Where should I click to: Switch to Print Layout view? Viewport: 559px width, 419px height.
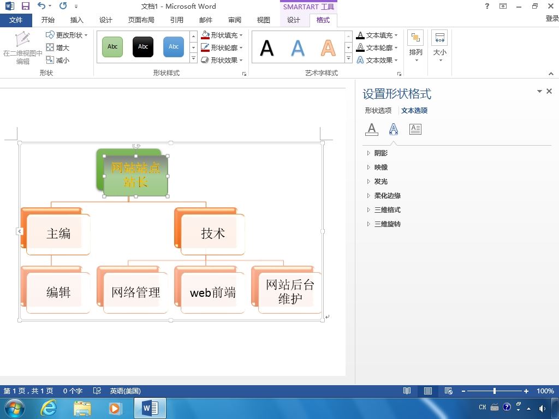(428, 391)
